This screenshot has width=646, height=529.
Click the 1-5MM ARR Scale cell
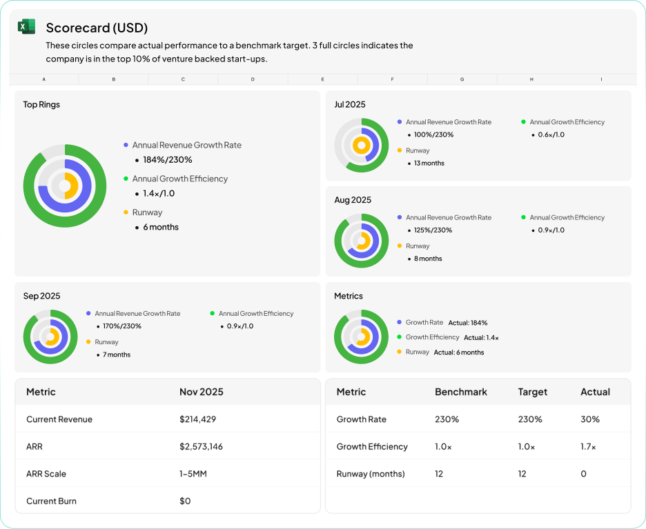click(x=193, y=474)
